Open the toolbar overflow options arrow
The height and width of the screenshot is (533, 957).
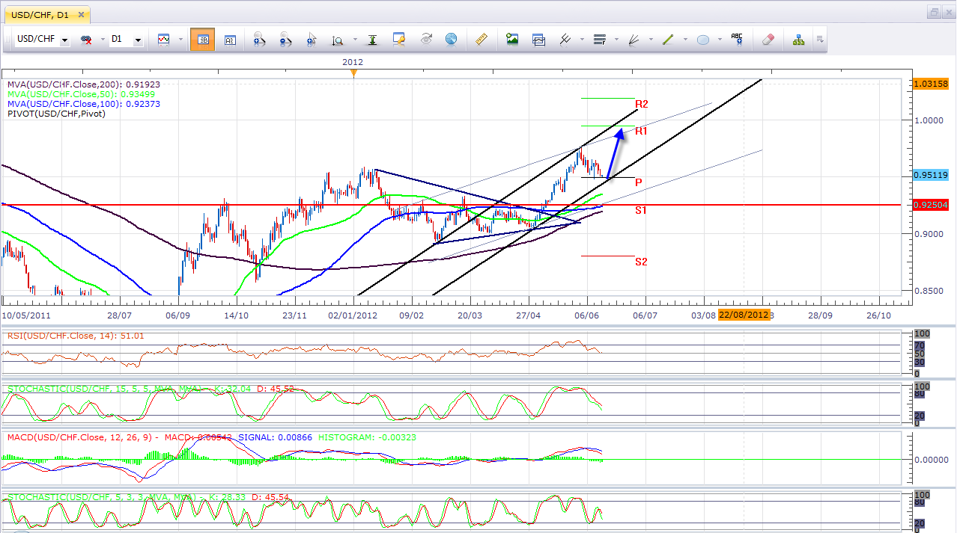coord(821,40)
